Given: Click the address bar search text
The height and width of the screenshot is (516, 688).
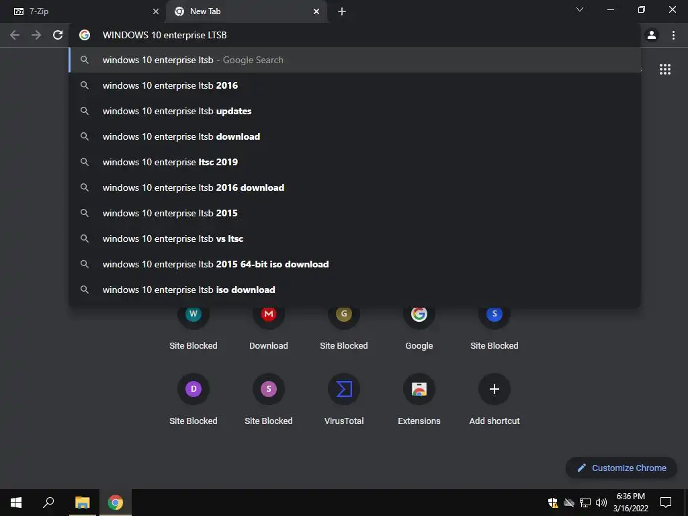Looking at the screenshot, I should click(x=165, y=35).
